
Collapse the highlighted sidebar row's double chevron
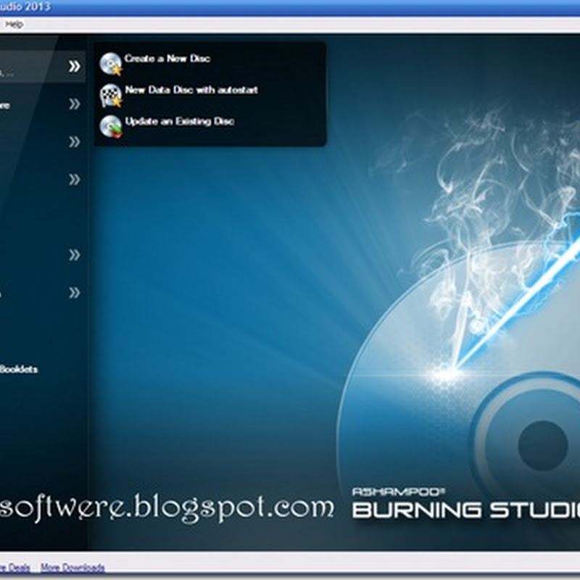pos(75,66)
